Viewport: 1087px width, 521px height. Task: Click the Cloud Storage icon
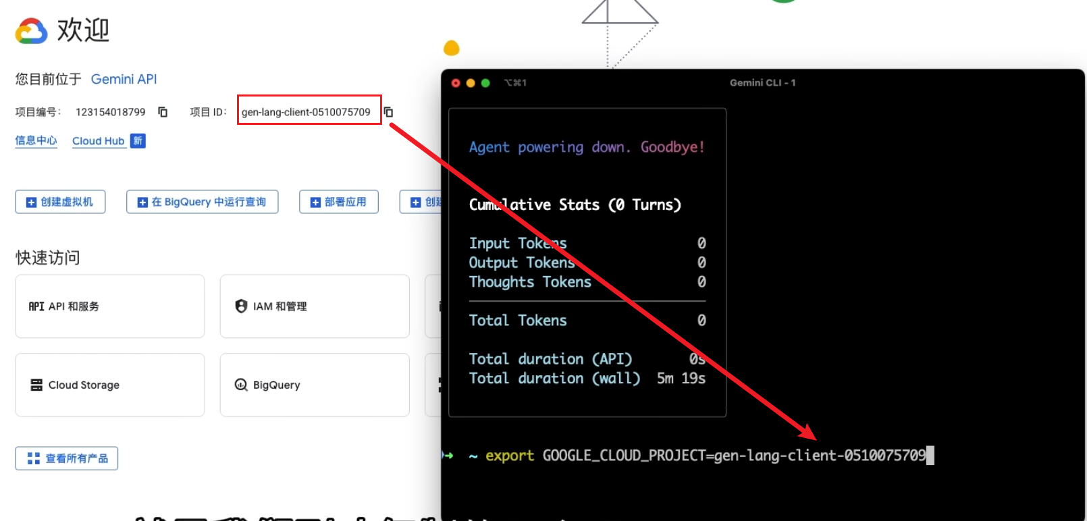click(36, 385)
